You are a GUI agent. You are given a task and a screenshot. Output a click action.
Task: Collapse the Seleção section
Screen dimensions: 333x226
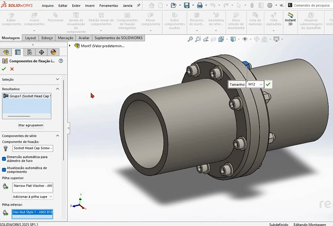click(57, 80)
